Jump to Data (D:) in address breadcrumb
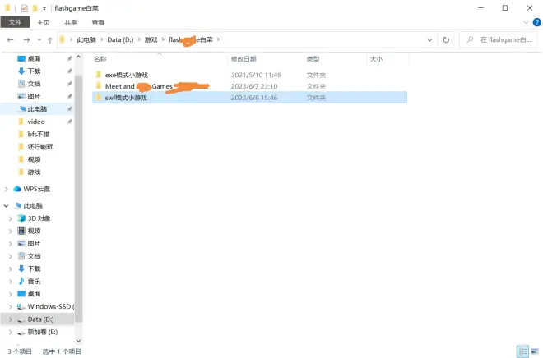Screen dimensions: 543x358 tap(121, 39)
